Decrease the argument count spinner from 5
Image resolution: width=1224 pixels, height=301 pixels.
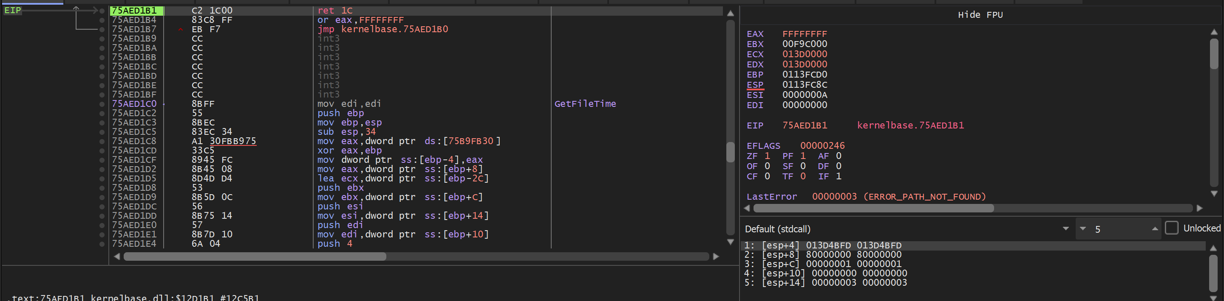click(x=1082, y=229)
